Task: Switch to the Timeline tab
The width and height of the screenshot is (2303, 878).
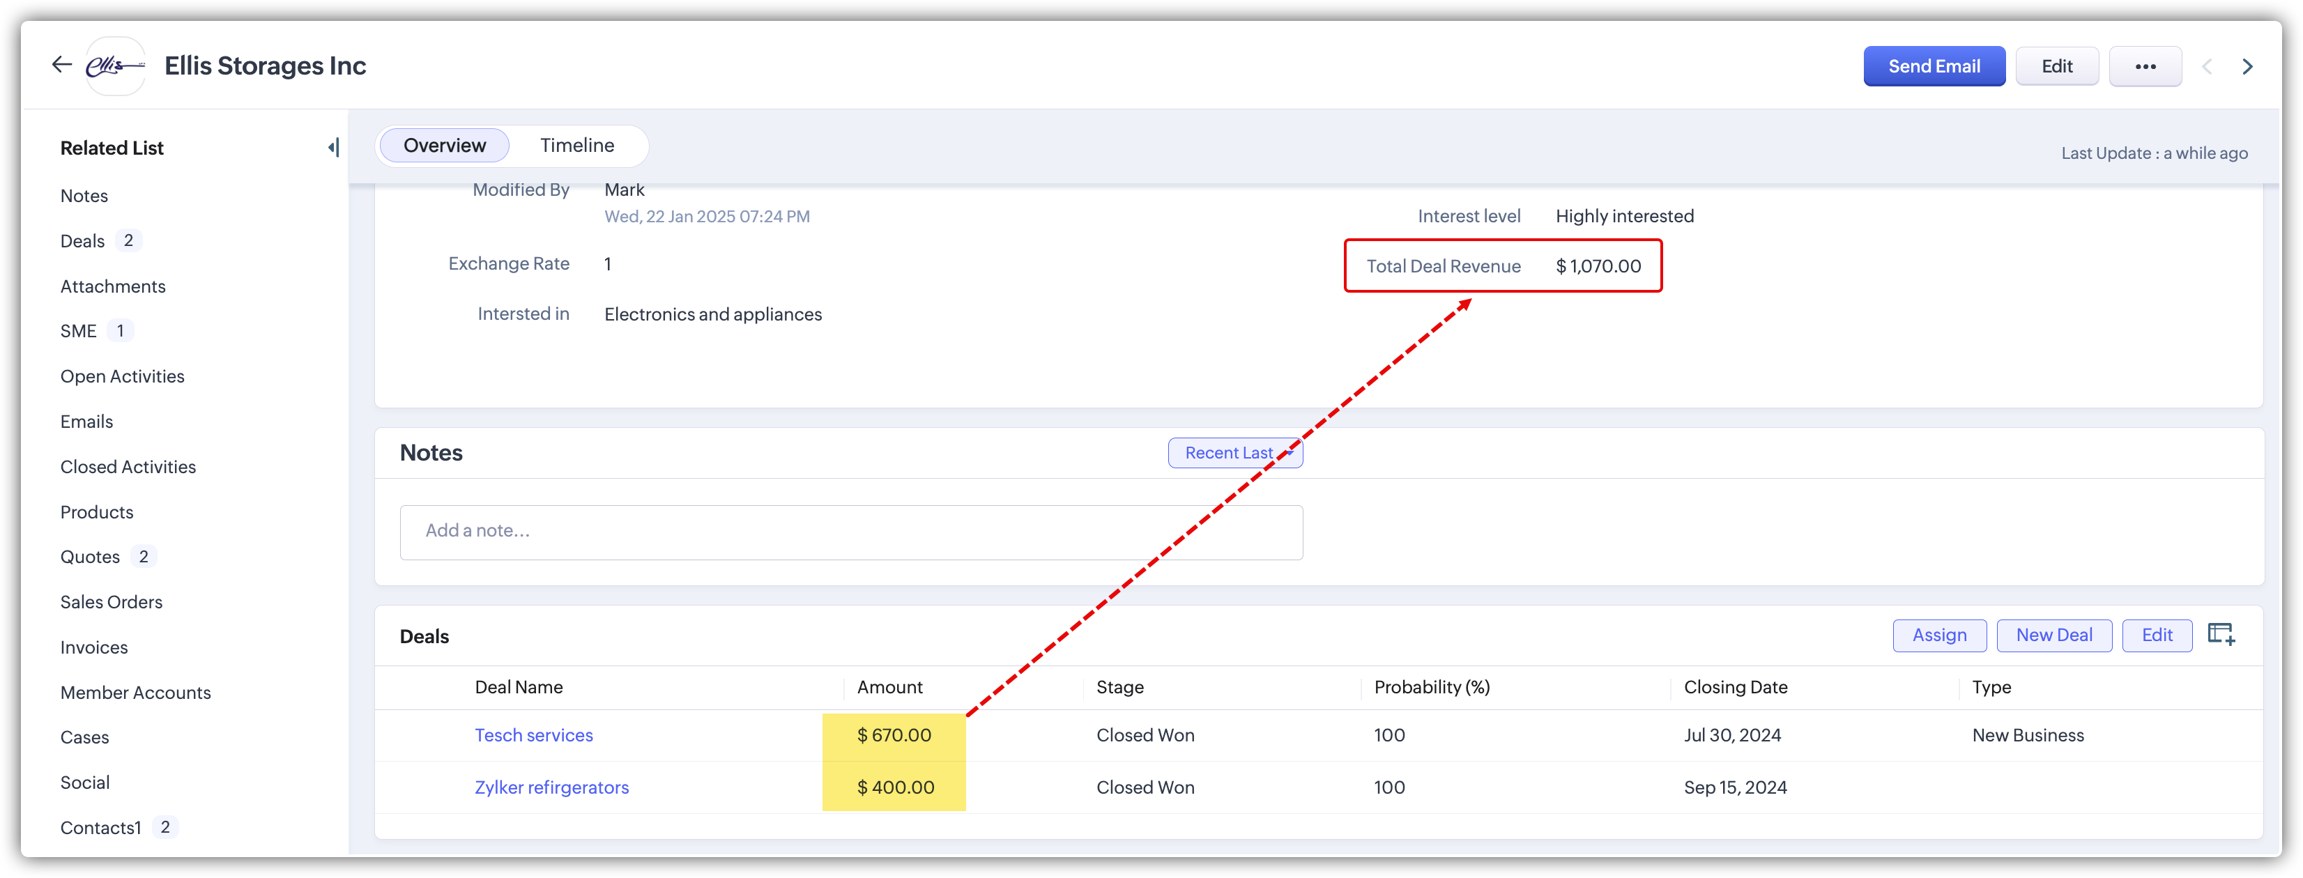Action: tap(576, 145)
